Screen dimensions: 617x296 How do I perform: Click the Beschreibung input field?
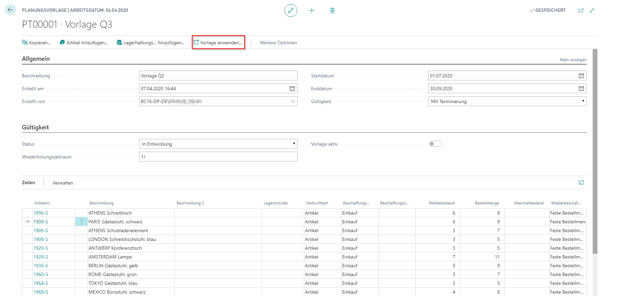pyautogui.click(x=218, y=76)
